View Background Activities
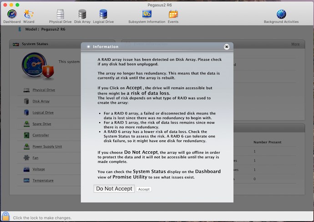The width and height of the screenshot is (314, 222). [281, 15]
